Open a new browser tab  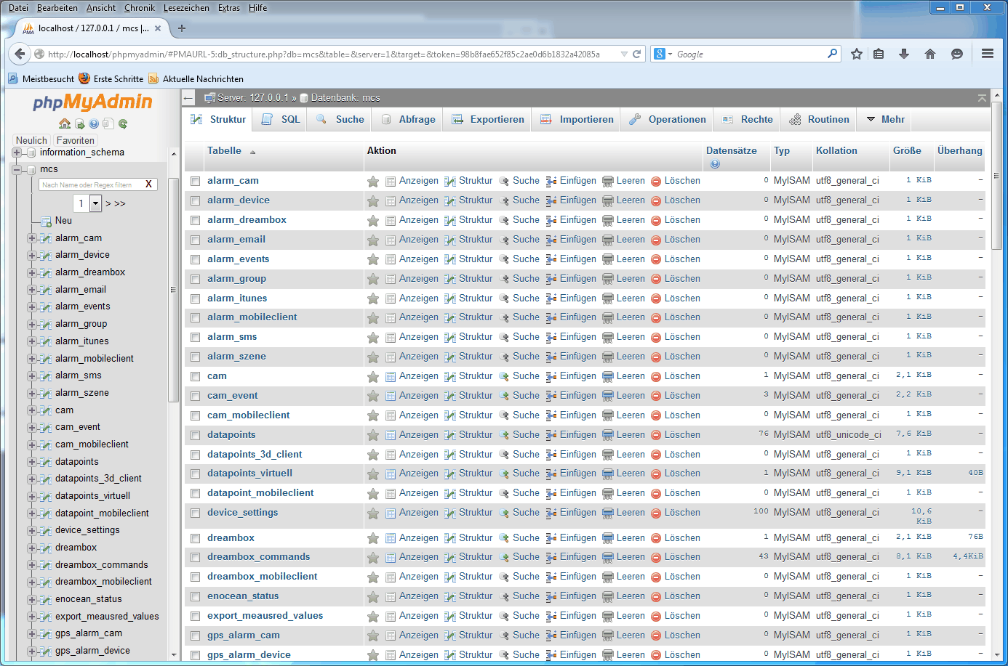(x=182, y=28)
